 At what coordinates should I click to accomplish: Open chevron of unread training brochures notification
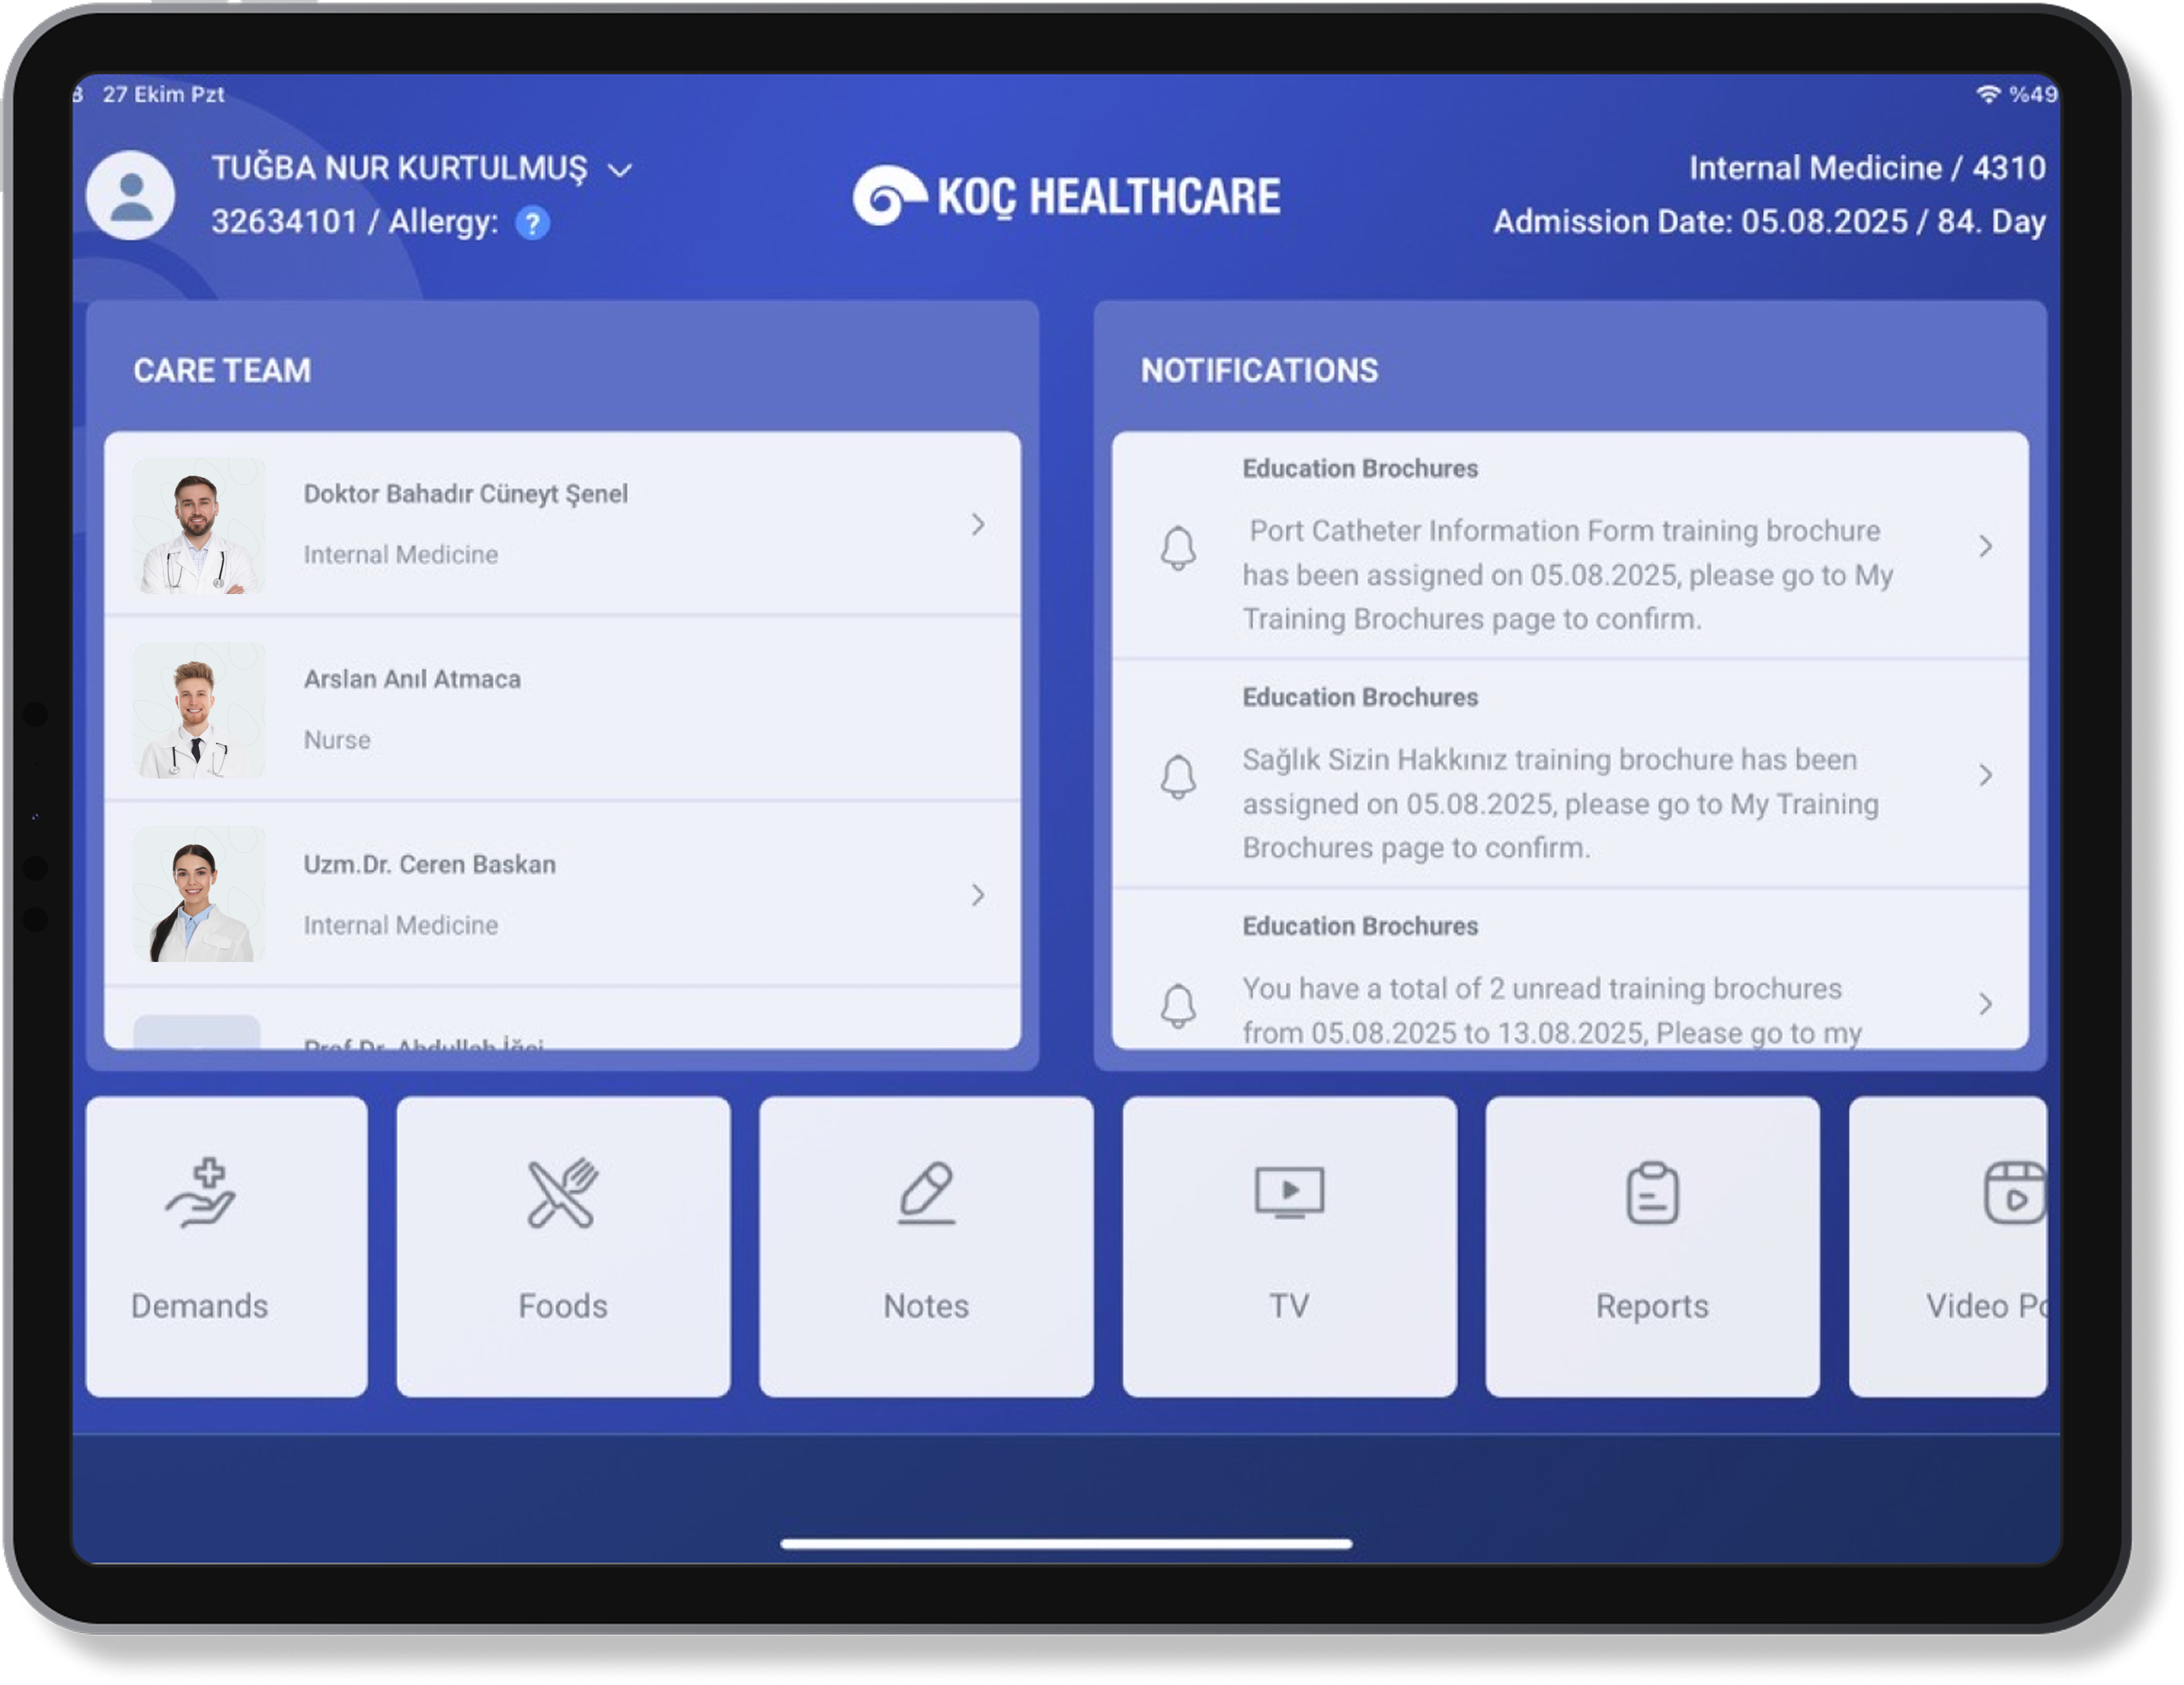tap(1985, 1003)
